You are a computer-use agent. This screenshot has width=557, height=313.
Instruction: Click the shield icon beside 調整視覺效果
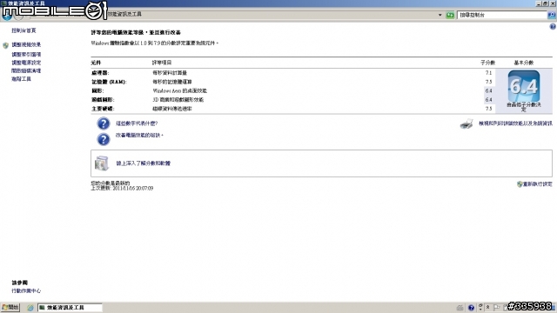5,45
